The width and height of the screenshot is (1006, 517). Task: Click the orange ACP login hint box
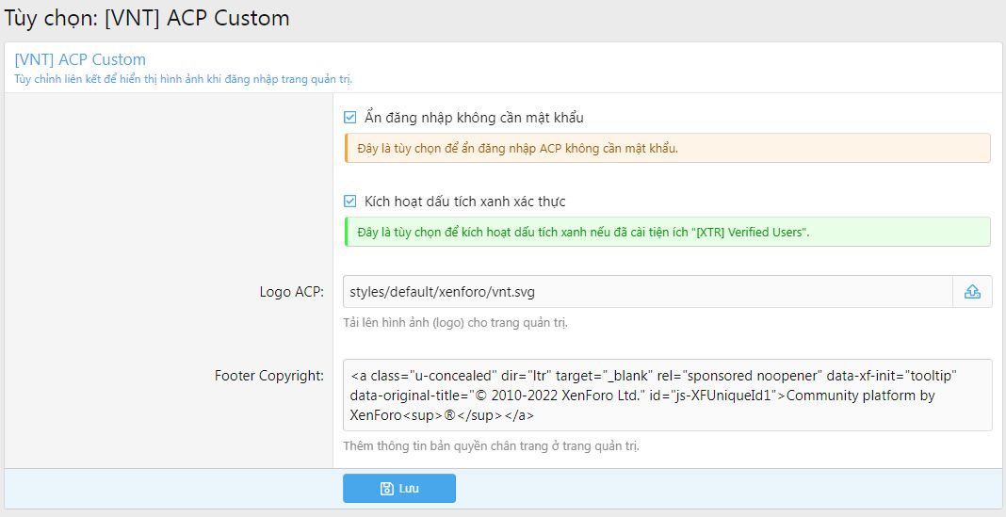coord(666,148)
